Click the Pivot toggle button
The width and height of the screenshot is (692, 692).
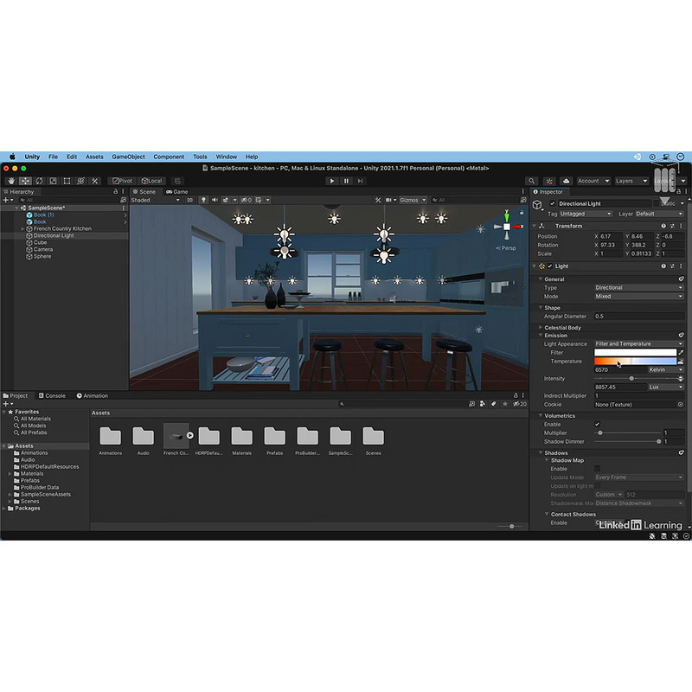(122, 181)
